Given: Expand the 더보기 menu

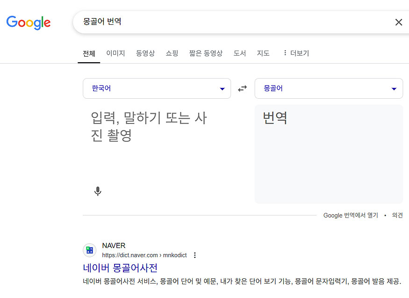Looking at the screenshot, I should click(296, 53).
